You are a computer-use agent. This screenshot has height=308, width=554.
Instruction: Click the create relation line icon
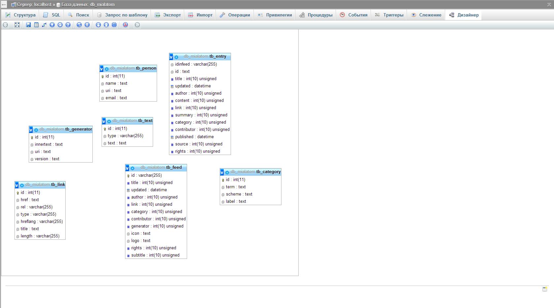click(44, 25)
